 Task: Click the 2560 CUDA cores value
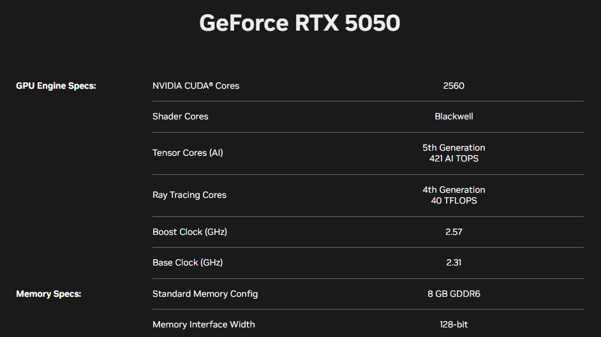[x=454, y=86]
